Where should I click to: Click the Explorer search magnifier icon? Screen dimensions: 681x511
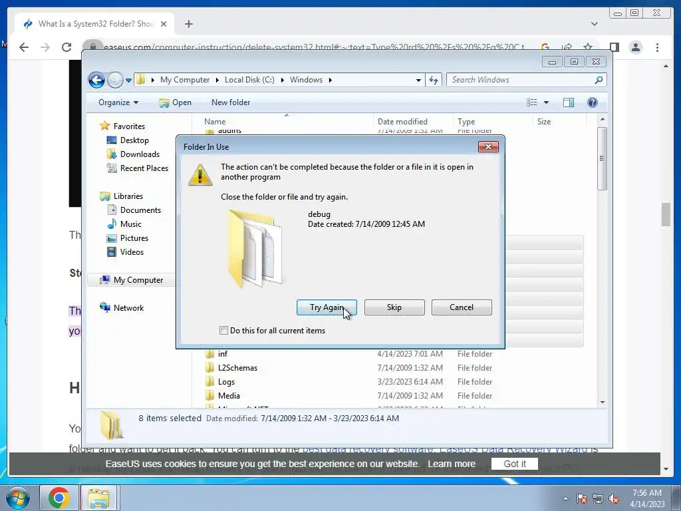coord(599,80)
